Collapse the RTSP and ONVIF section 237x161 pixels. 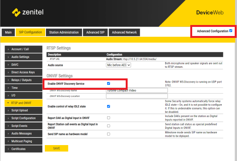click(x=22, y=103)
